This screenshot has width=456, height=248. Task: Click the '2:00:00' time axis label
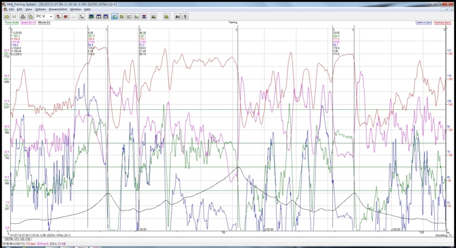pos(268,229)
